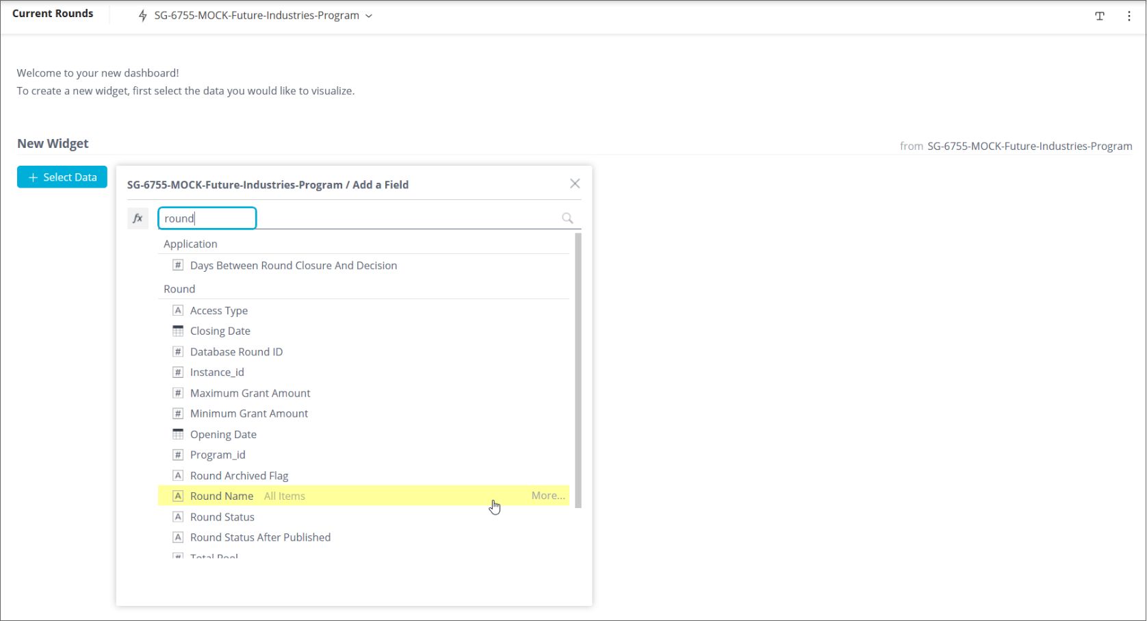Select the Round Archived Flag field
The image size is (1147, 621).
coord(239,476)
